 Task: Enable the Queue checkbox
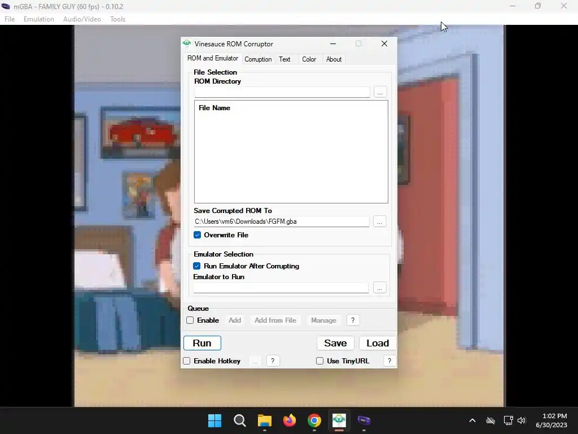tap(190, 320)
